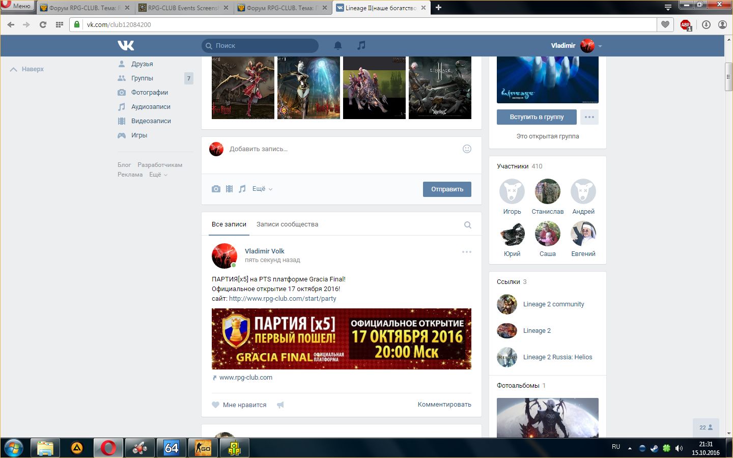733x458 pixels.
Task: Launch Opera from the taskbar
Action: pyautogui.click(x=108, y=448)
